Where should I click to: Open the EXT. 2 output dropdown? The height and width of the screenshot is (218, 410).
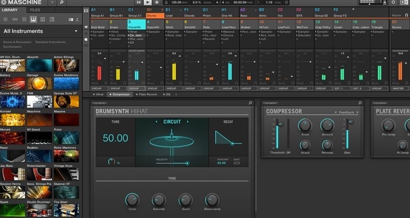(361, 88)
